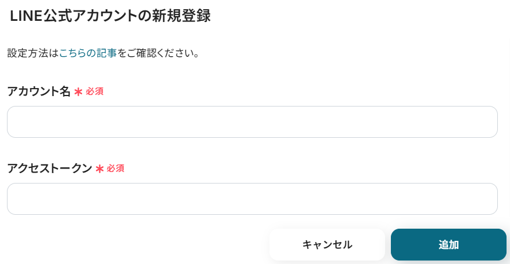510x264 pixels.
Task: Click the red asterisk beside アカウント名
Action: (x=78, y=92)
